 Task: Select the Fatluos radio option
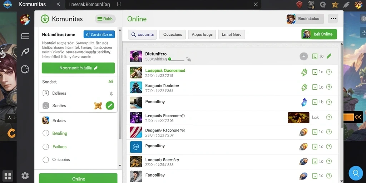click(x=46, y=147)
